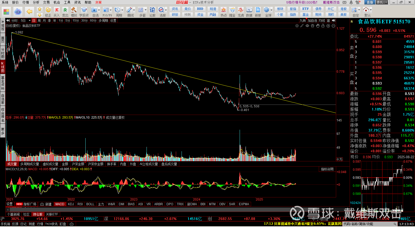
Task: Open the F10/F9 info icon
Action: pos(106,10)
